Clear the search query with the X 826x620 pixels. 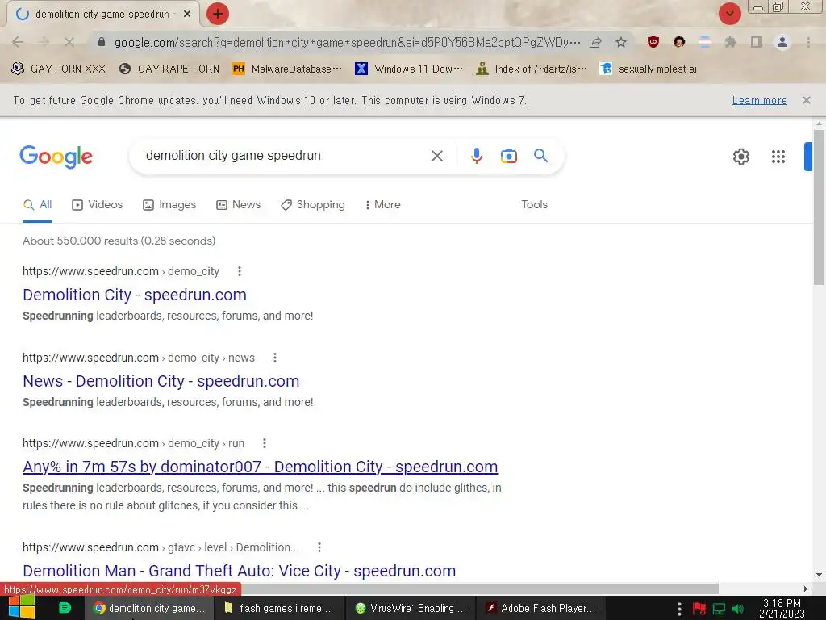(x=437, y=156)
